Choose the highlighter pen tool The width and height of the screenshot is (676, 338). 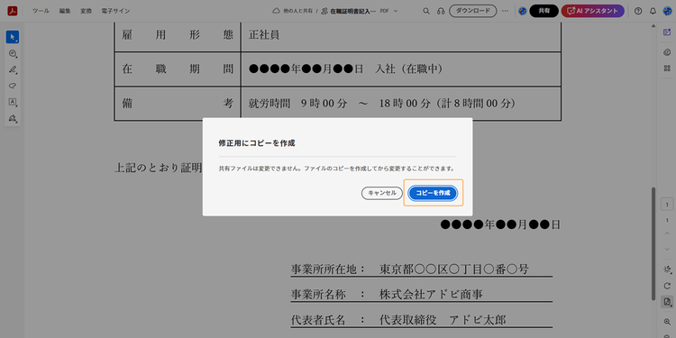tap(13, 69)
